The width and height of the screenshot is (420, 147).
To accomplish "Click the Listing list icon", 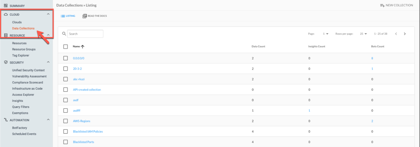I will [x=63, y=16].
